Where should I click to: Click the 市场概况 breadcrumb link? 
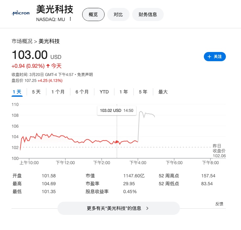click(x=22, y=41)
